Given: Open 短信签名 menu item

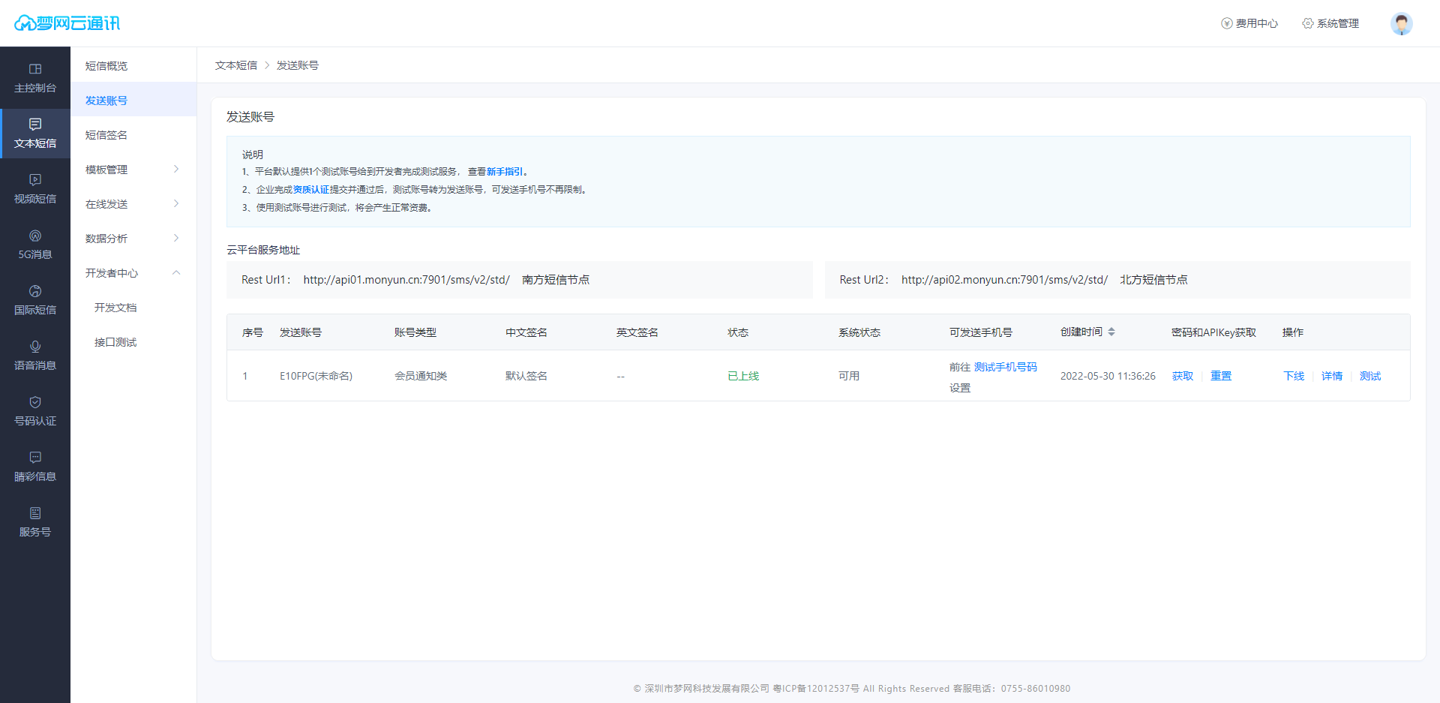Looking at the screenshot, I should pos(133,135).
